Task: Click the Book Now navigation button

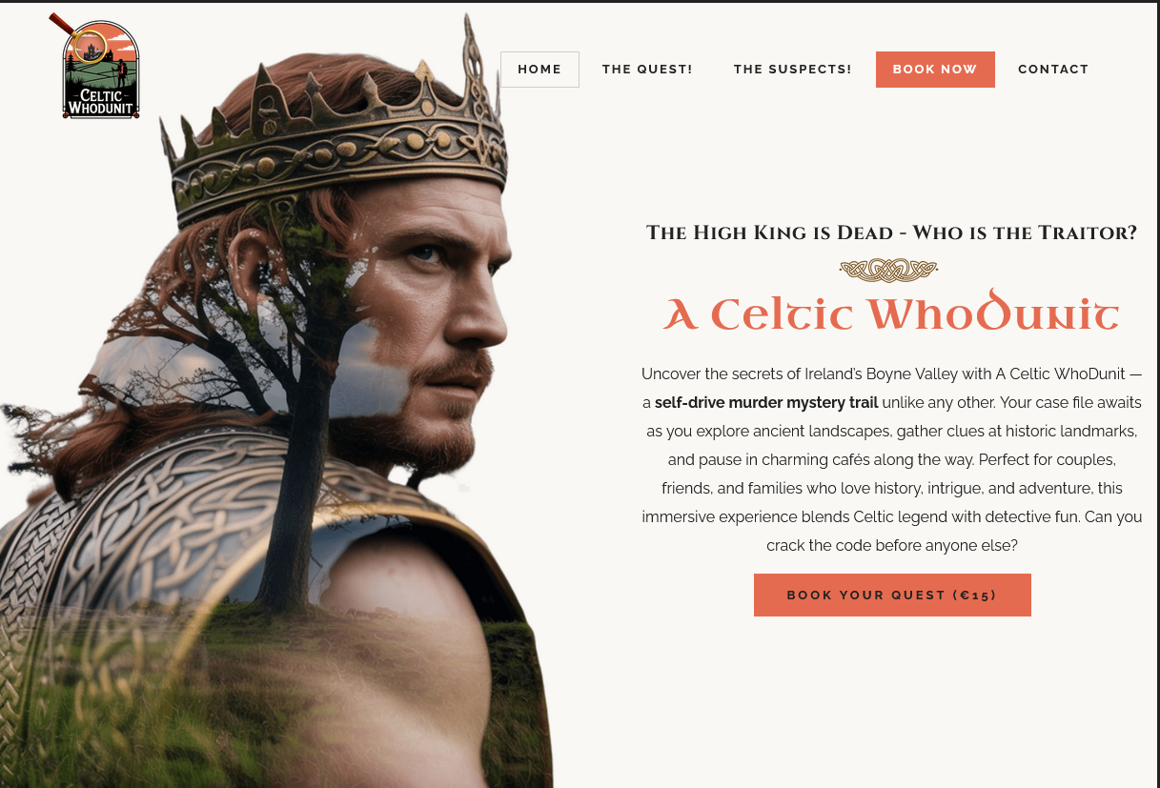Action: (x=935, y=70)
